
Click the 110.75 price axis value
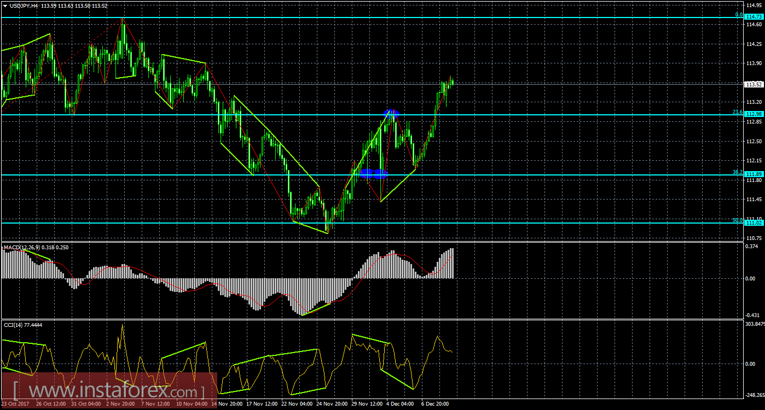(754, 238)
